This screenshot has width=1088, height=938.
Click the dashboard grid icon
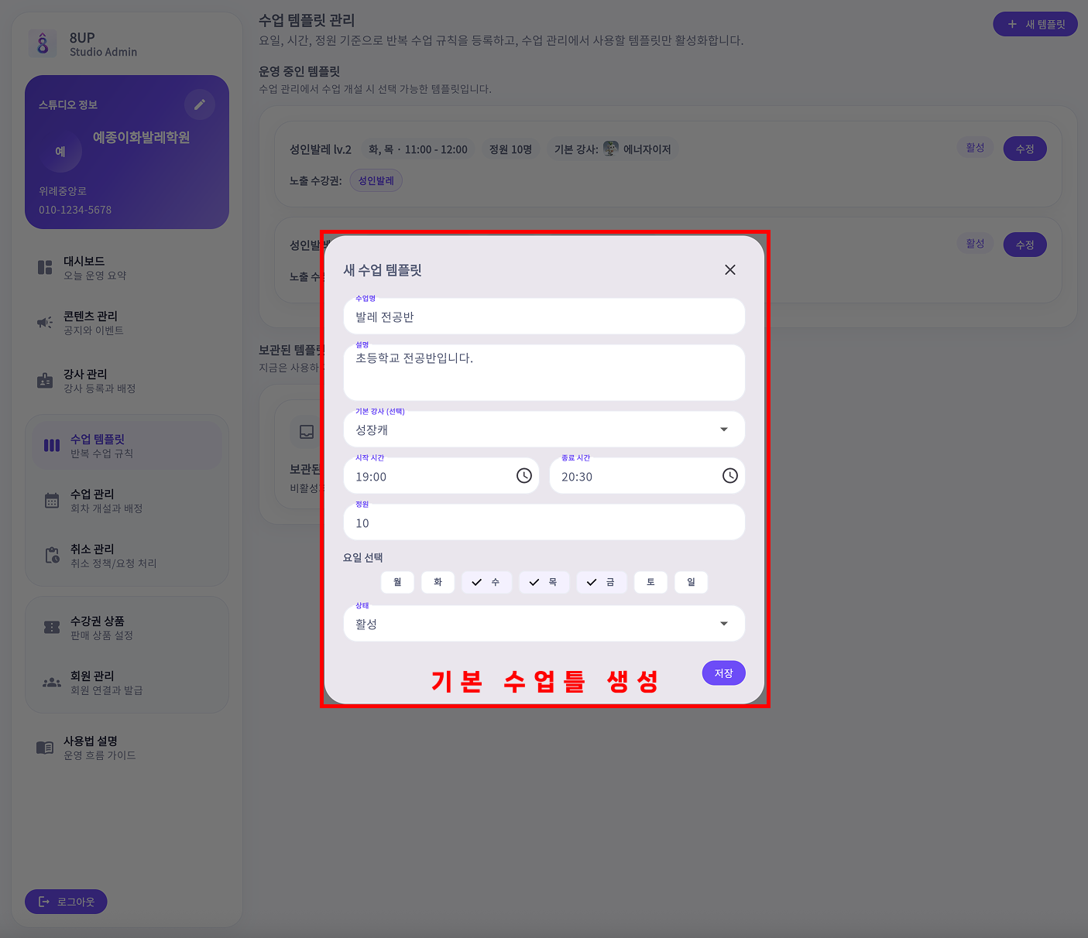[45, 268]
